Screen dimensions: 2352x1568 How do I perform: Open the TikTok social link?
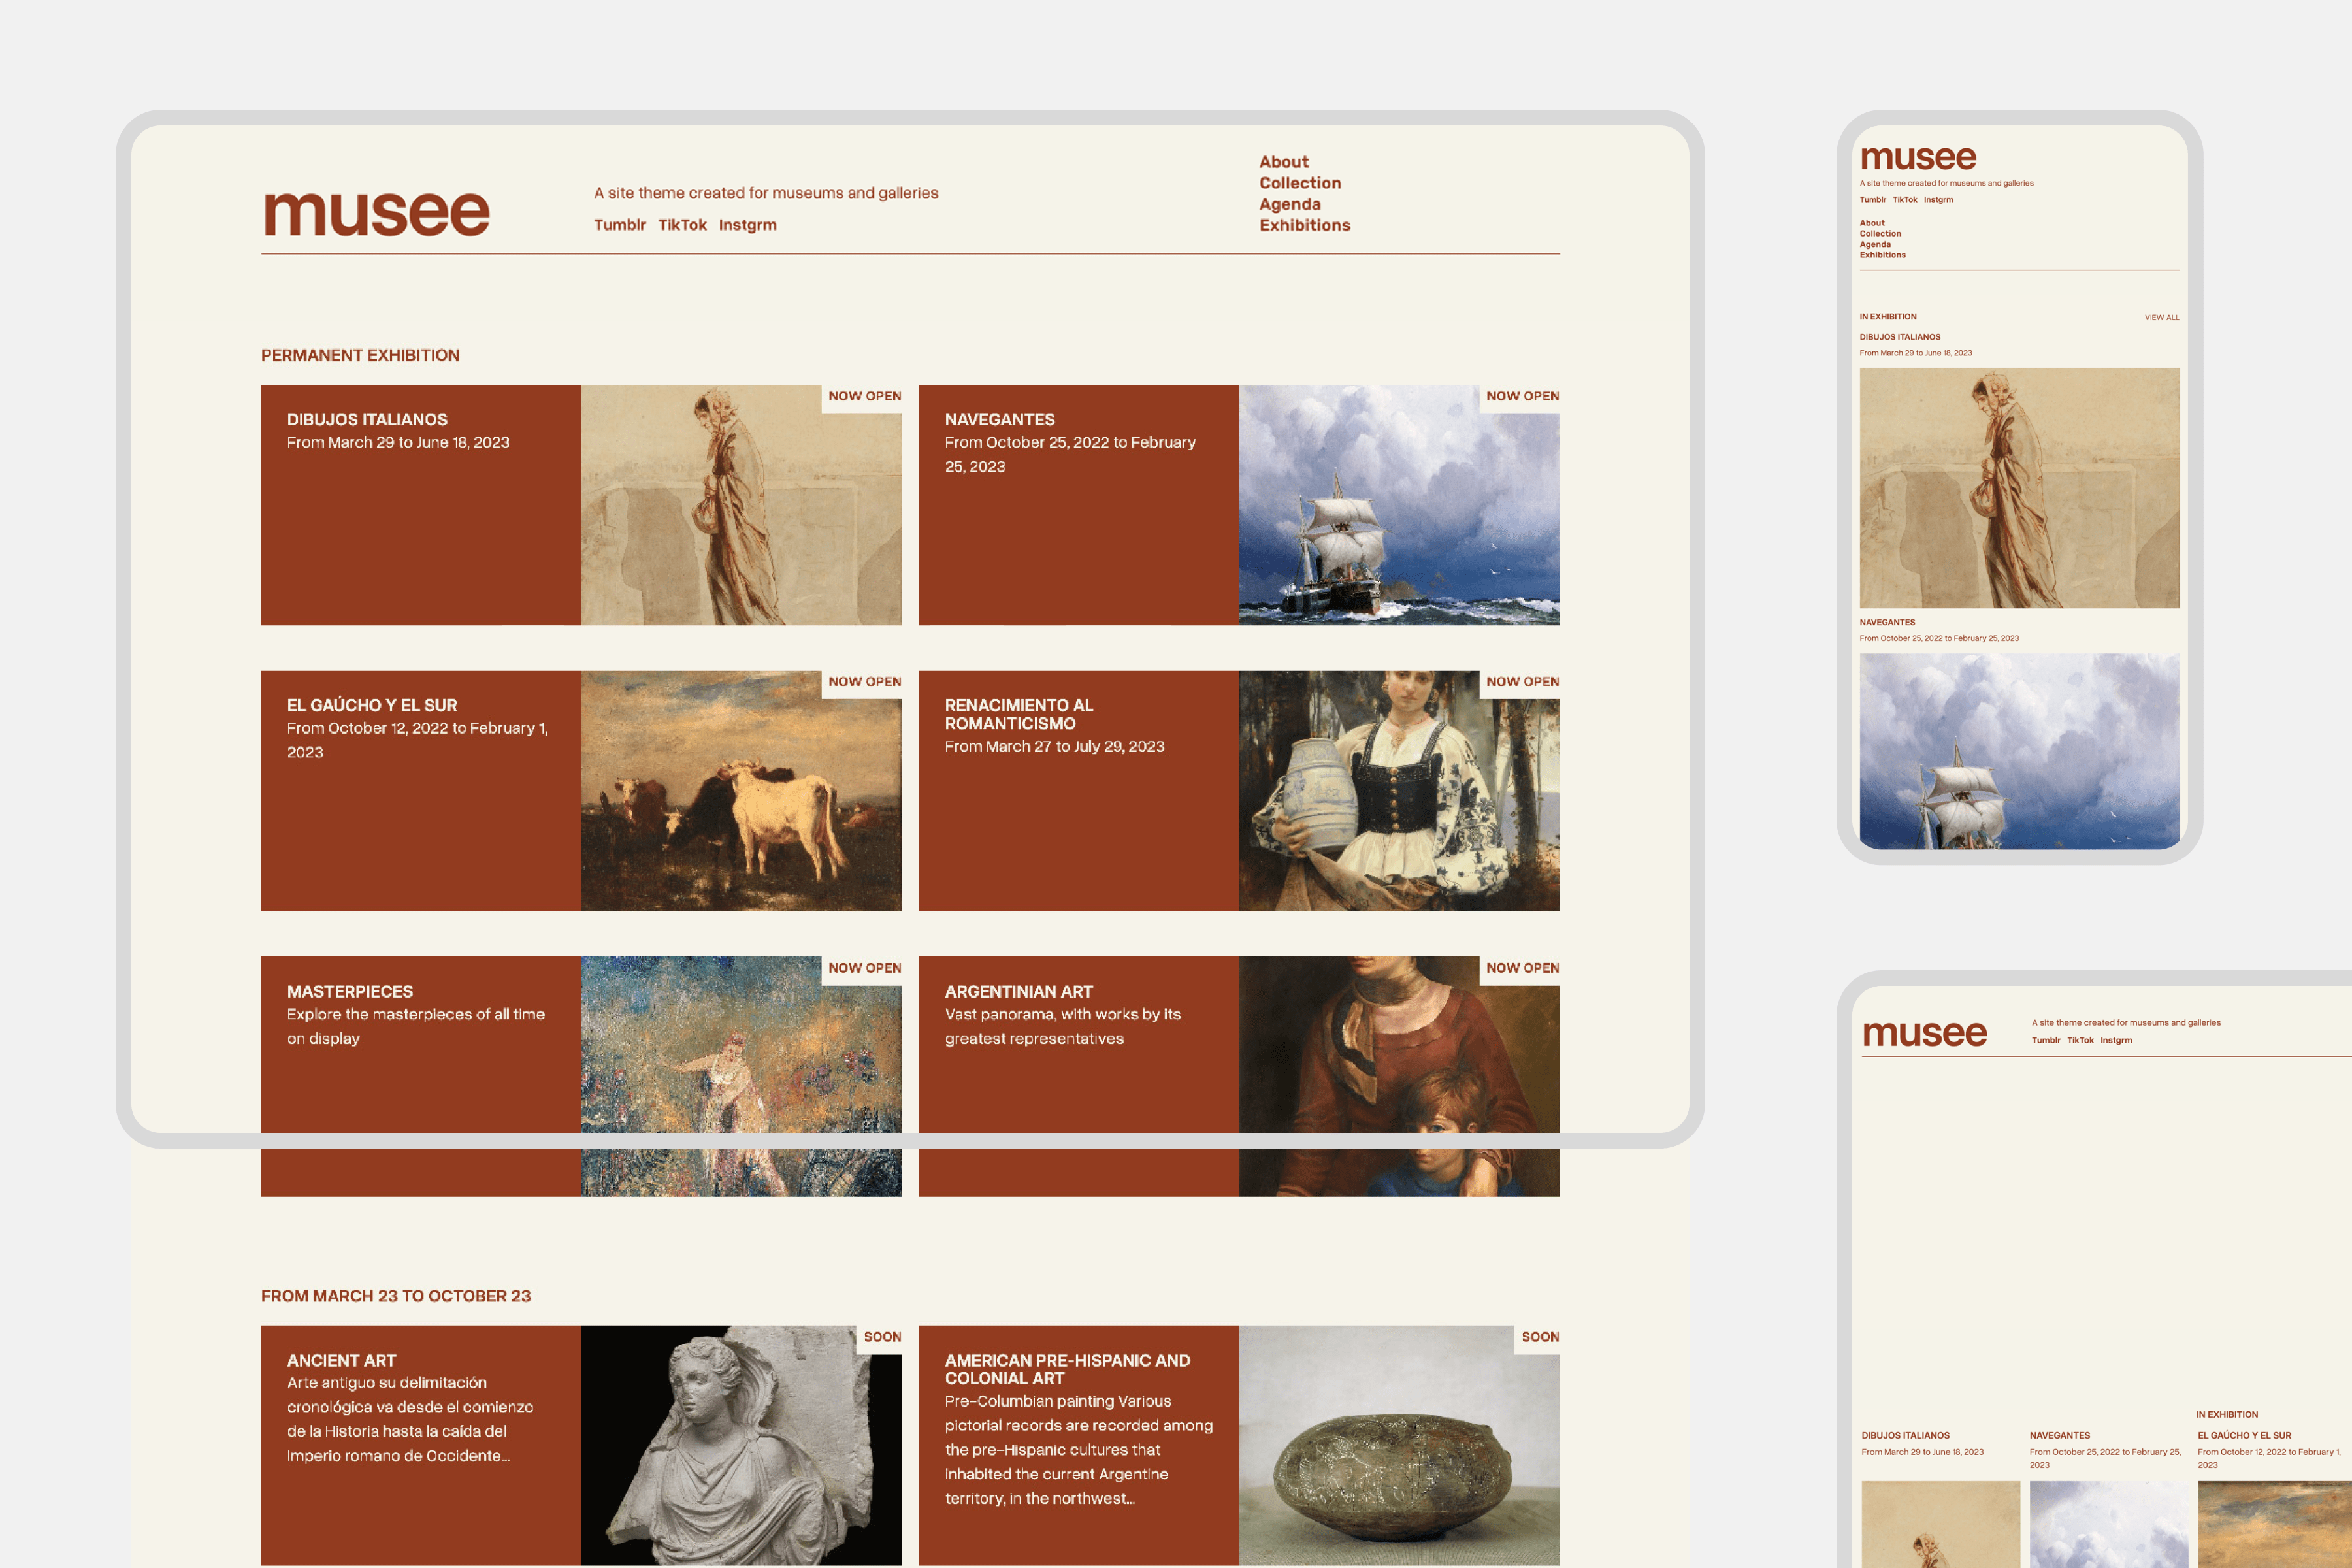682,225
